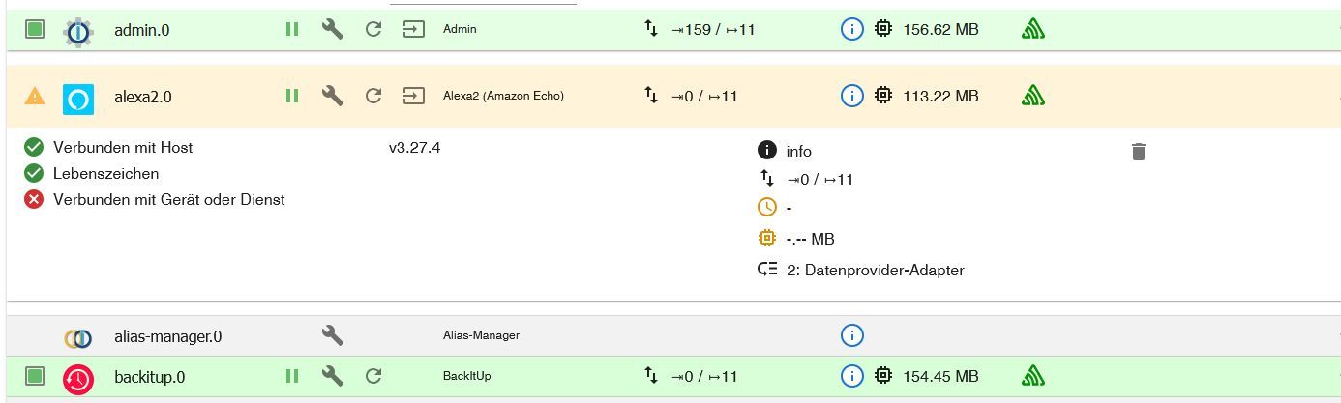Toggle the backitup.0 status checkbox
1341x403 pixels.
point(35,376)
